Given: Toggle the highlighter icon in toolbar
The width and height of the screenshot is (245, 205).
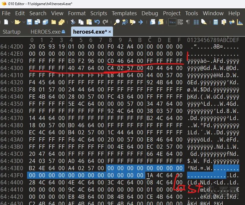Looking at the screenshot, I should (x=204, y=22).
